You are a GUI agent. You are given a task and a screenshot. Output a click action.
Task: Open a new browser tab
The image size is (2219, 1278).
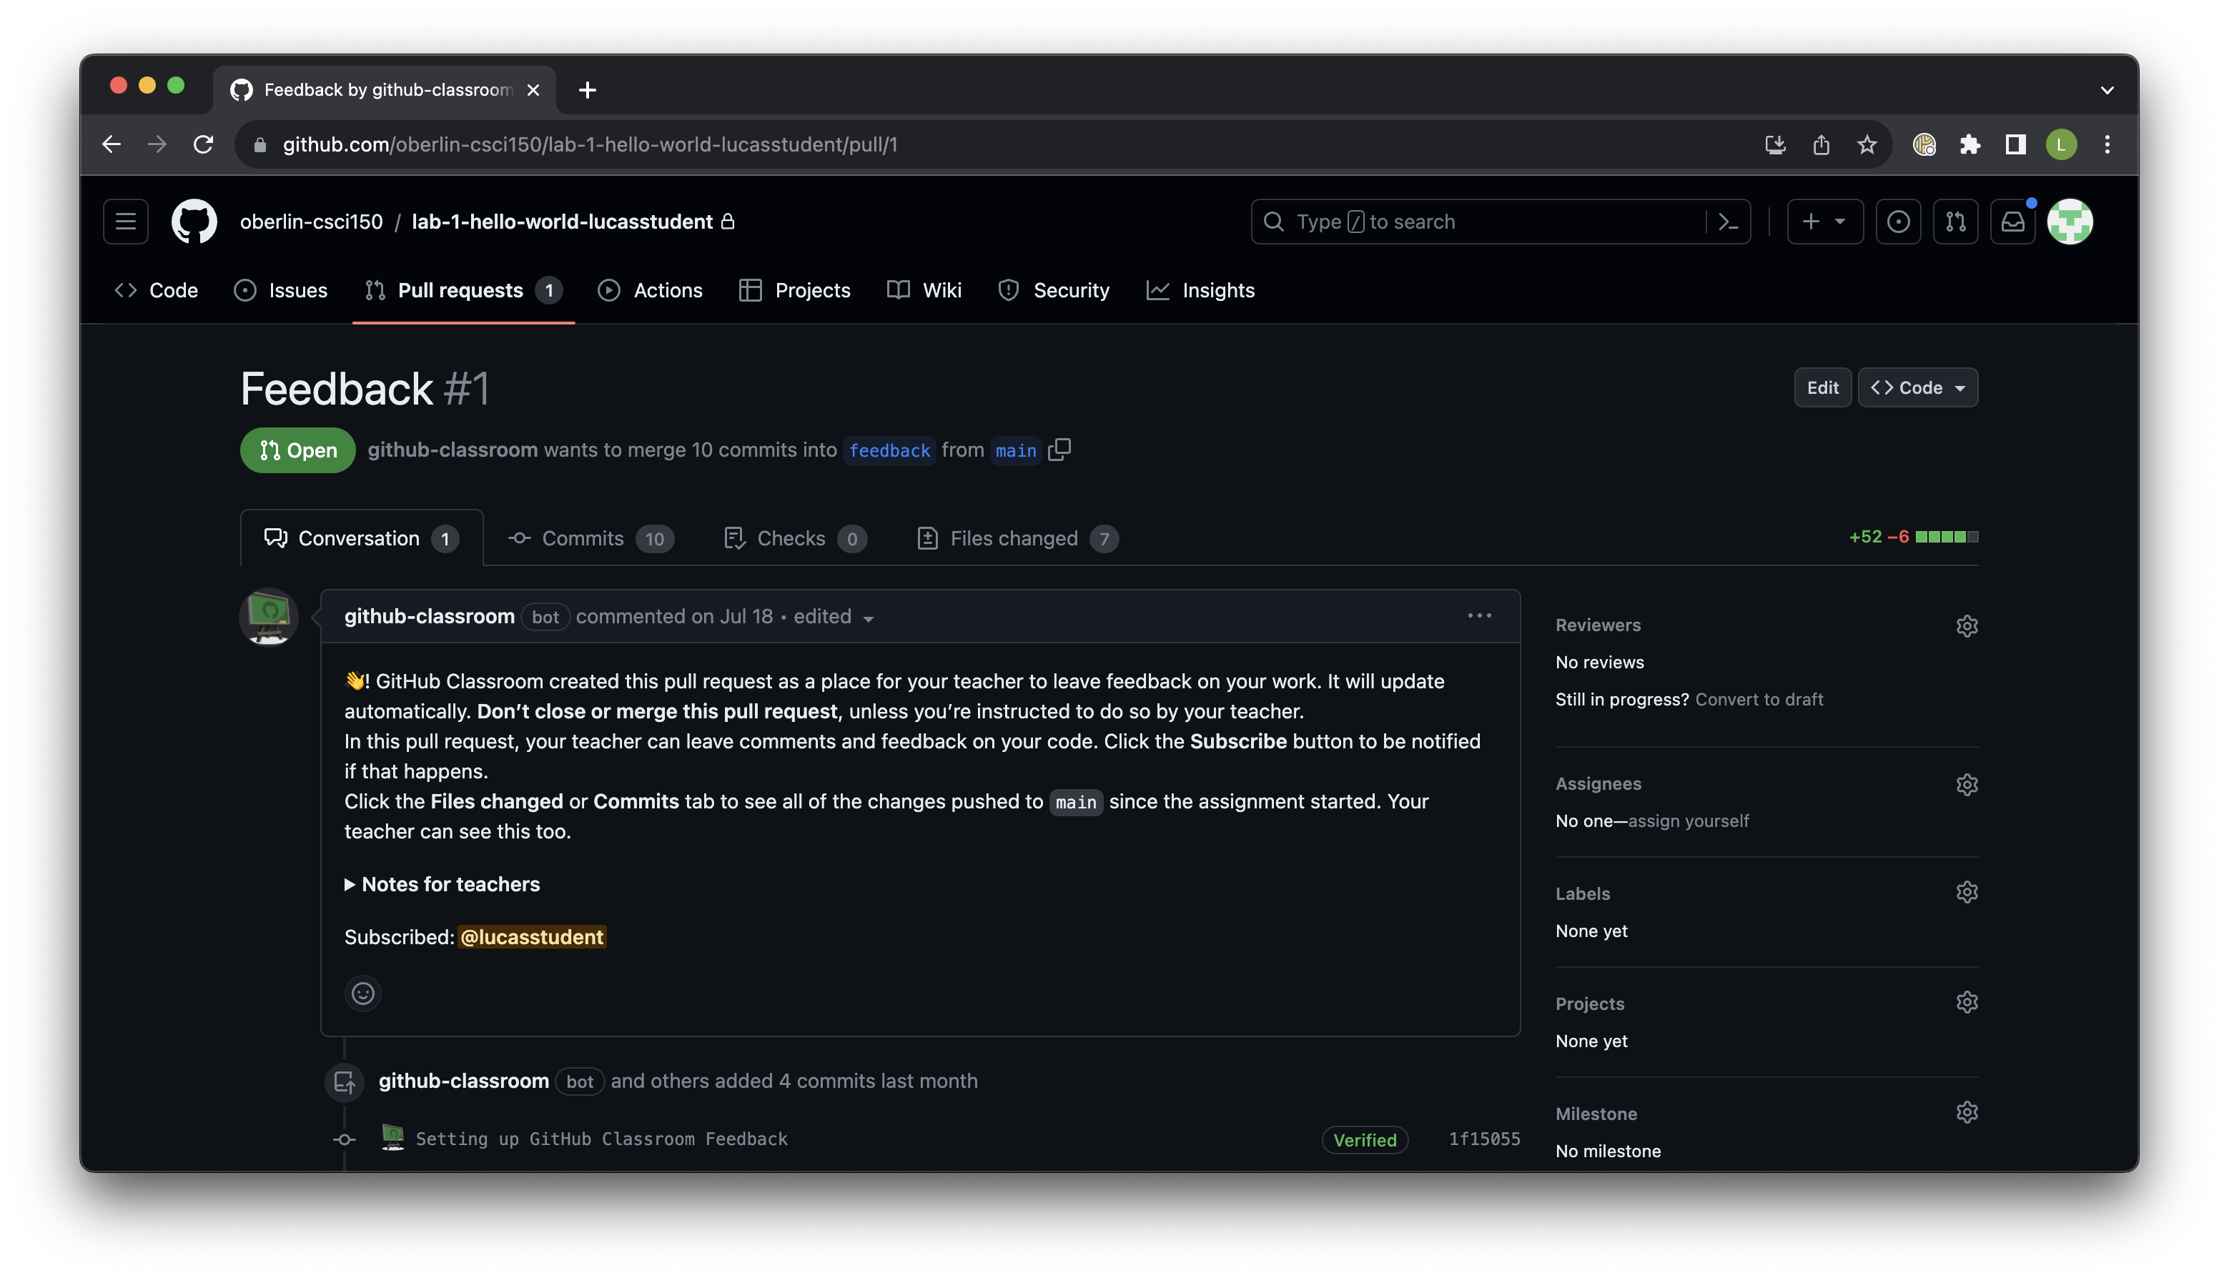(587, 89)
